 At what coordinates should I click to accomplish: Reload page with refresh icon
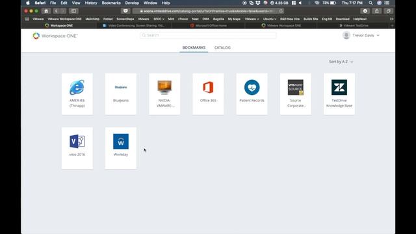click(281, 11)
